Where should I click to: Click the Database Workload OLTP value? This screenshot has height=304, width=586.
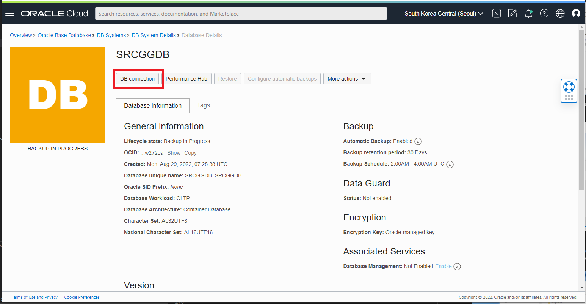pyautogui.click(x=183, y=198)
